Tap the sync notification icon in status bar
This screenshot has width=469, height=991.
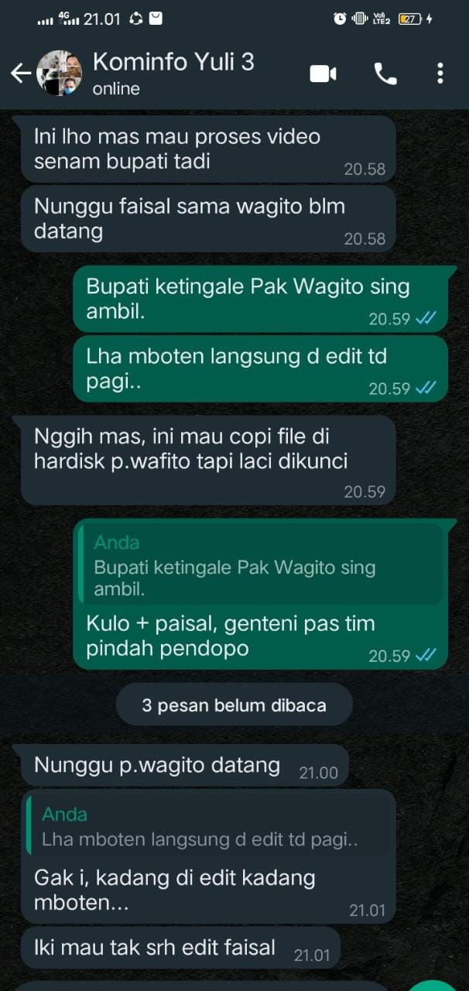(135, 19)
